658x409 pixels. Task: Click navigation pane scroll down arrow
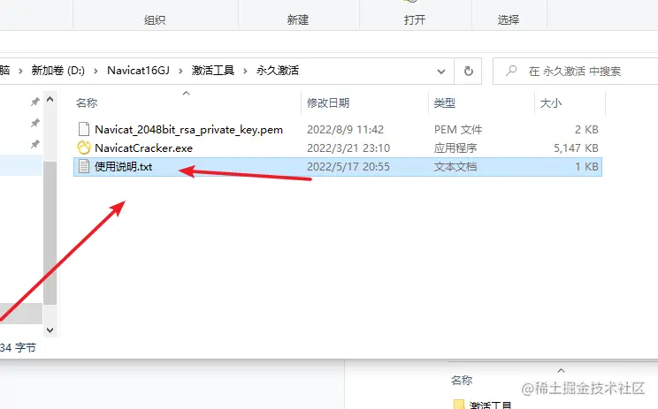click(50, 330)
